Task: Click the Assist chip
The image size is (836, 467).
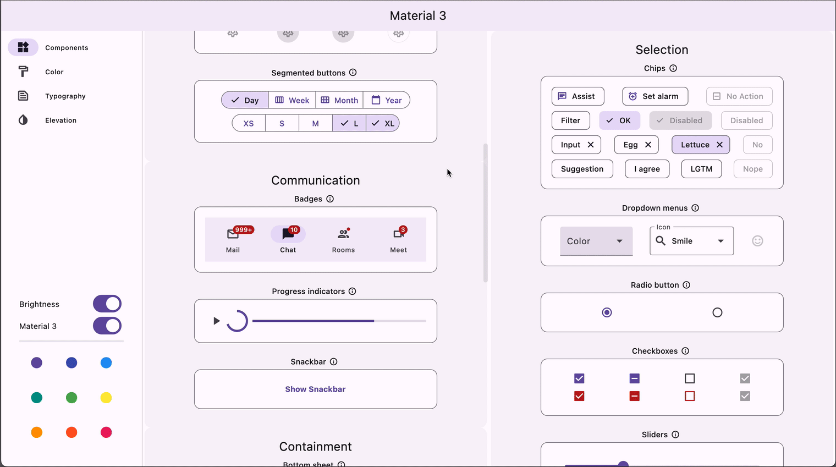Action: click(x=577, y=96)
